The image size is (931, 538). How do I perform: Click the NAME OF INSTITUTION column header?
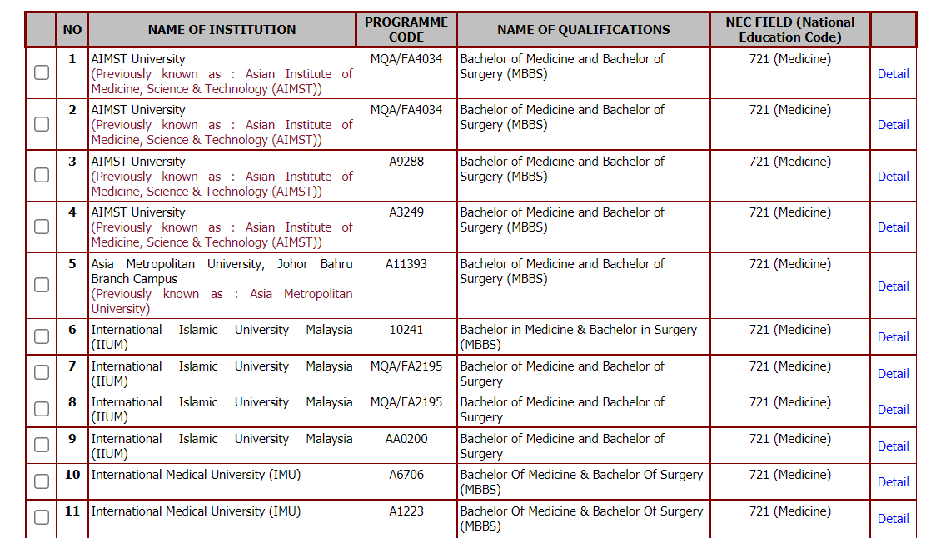222,30
